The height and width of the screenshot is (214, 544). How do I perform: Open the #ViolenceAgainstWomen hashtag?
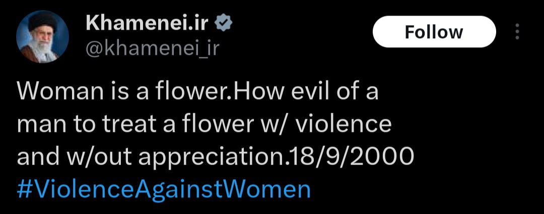[x=163, y=190]
